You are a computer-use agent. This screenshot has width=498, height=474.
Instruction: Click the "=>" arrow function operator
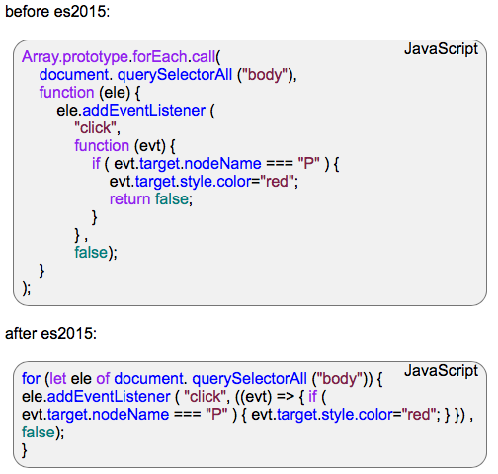pos(286,397)
